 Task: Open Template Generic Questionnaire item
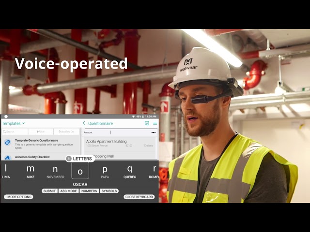[x=41, y=144]
